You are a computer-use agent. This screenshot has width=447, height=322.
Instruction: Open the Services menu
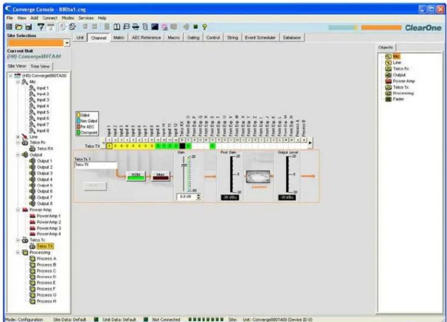(86, 18)
